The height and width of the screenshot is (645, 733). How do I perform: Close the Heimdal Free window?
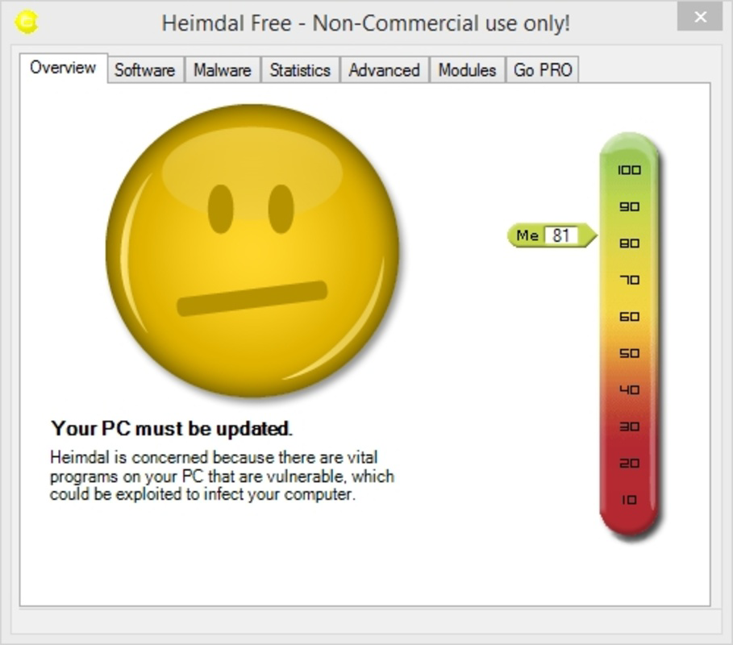point(700,17)
